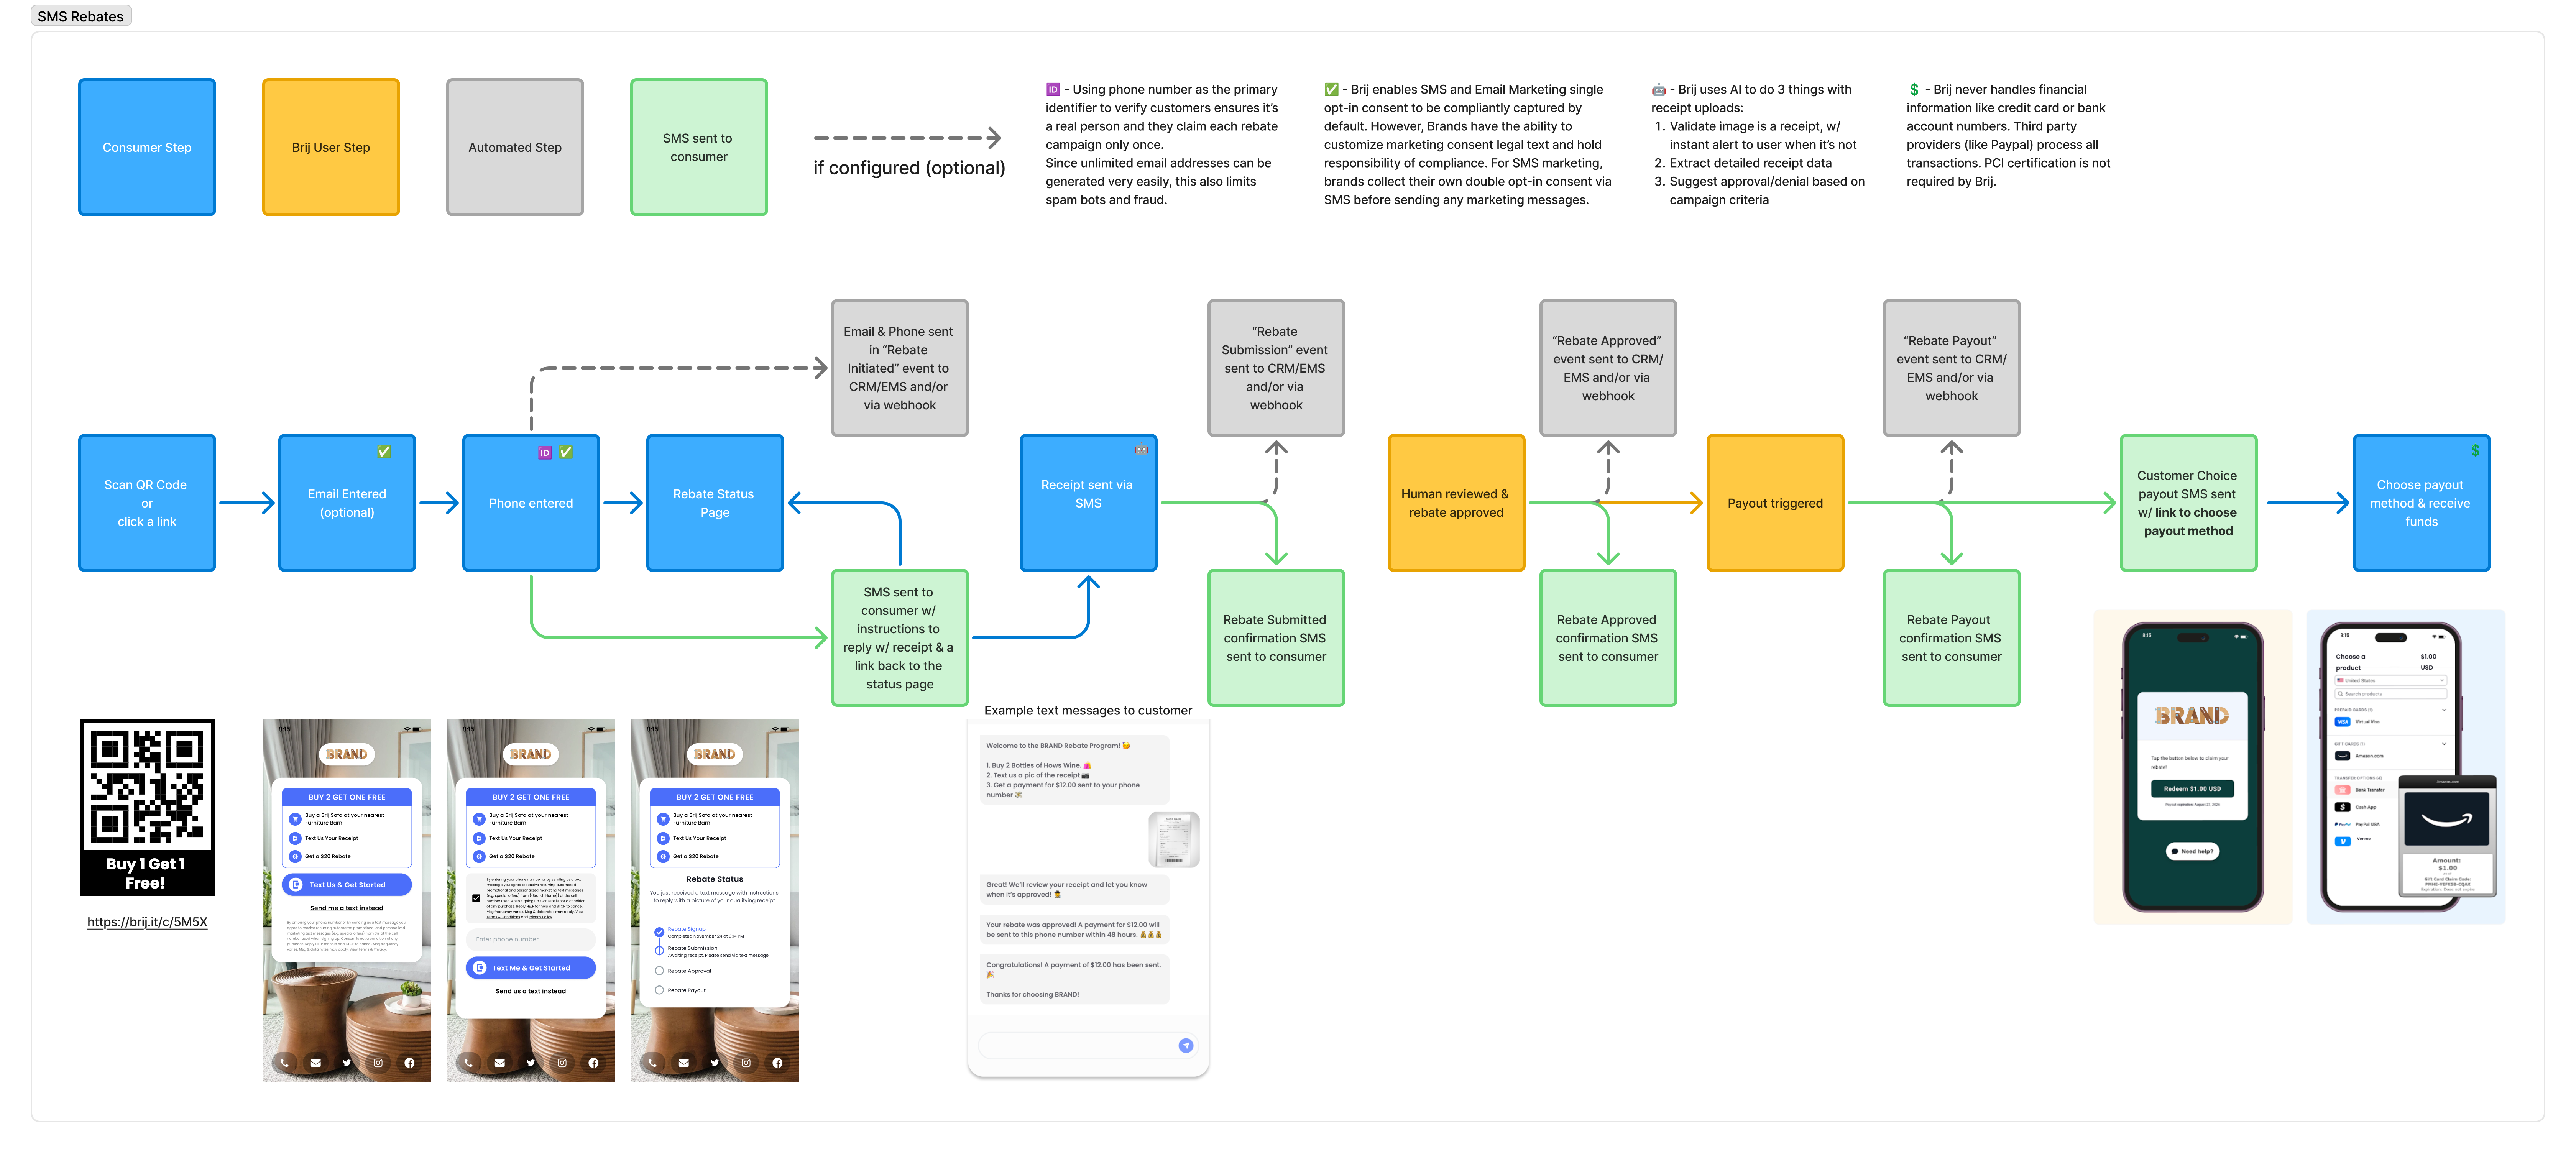Select the Amazon.com gift card popup

2448,836
